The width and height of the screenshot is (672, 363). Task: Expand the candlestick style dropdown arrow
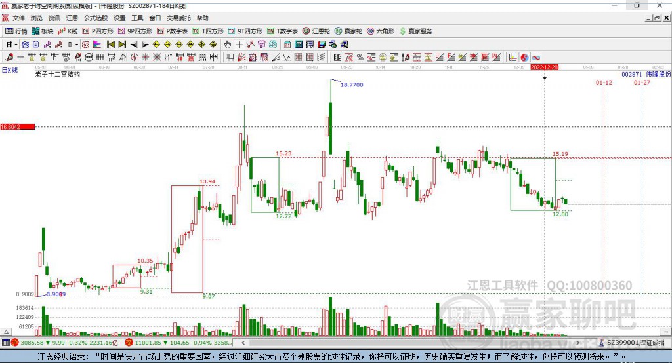click(77, 45)
